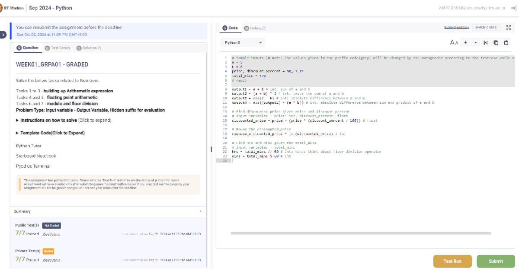
Task: Click the Submit button
Action: coord(496,261)
